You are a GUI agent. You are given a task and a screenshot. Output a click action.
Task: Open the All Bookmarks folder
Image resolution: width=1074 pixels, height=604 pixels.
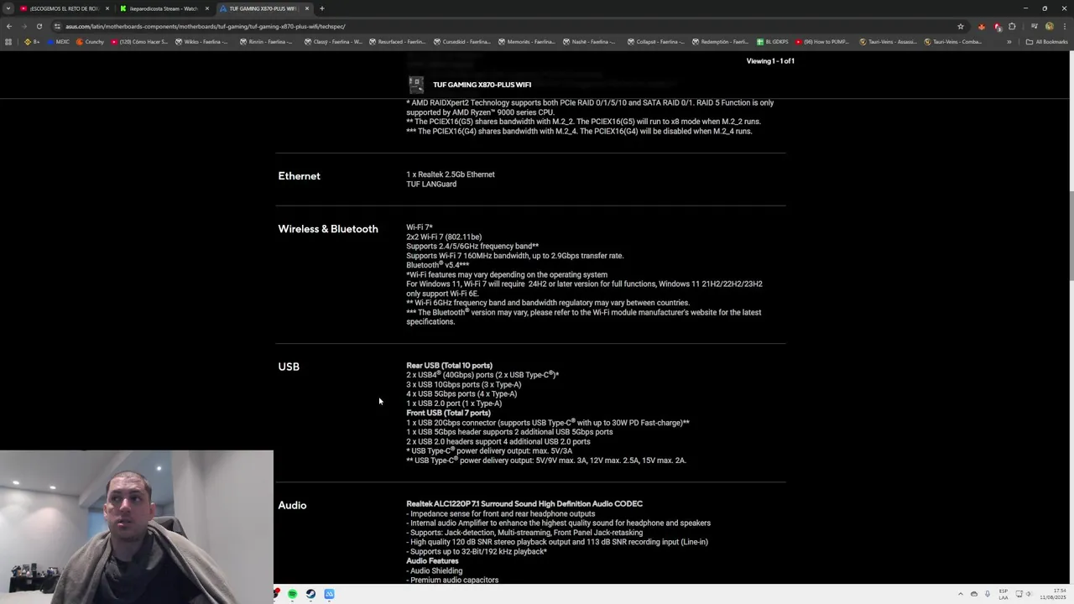coord(1046,42)
